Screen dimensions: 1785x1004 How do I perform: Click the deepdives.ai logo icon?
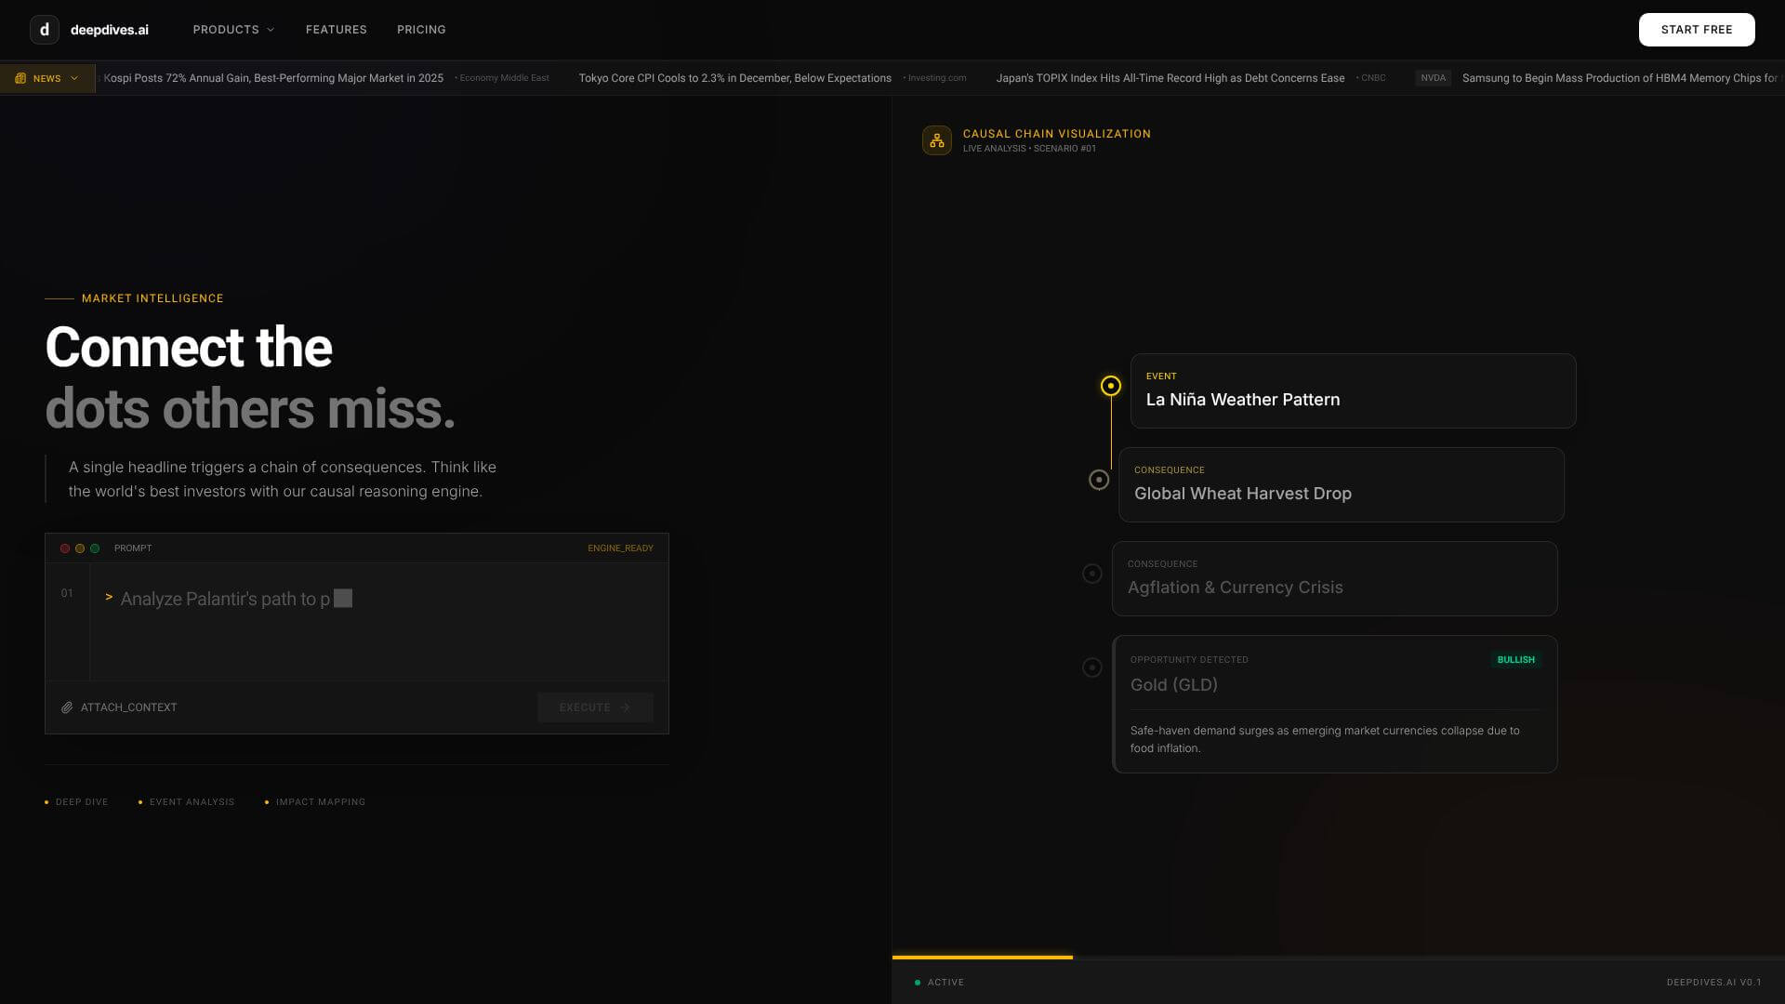click(x=44, y=29)
